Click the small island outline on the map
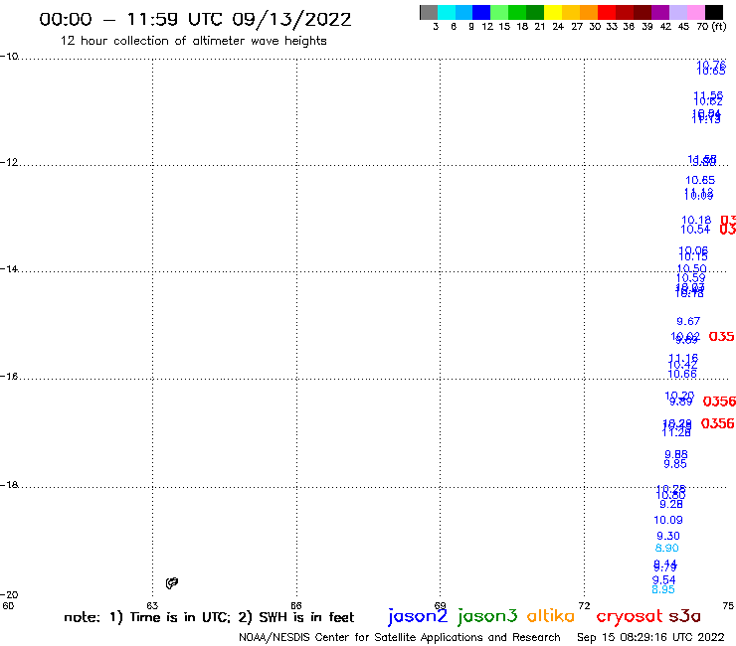 point(172,583)
